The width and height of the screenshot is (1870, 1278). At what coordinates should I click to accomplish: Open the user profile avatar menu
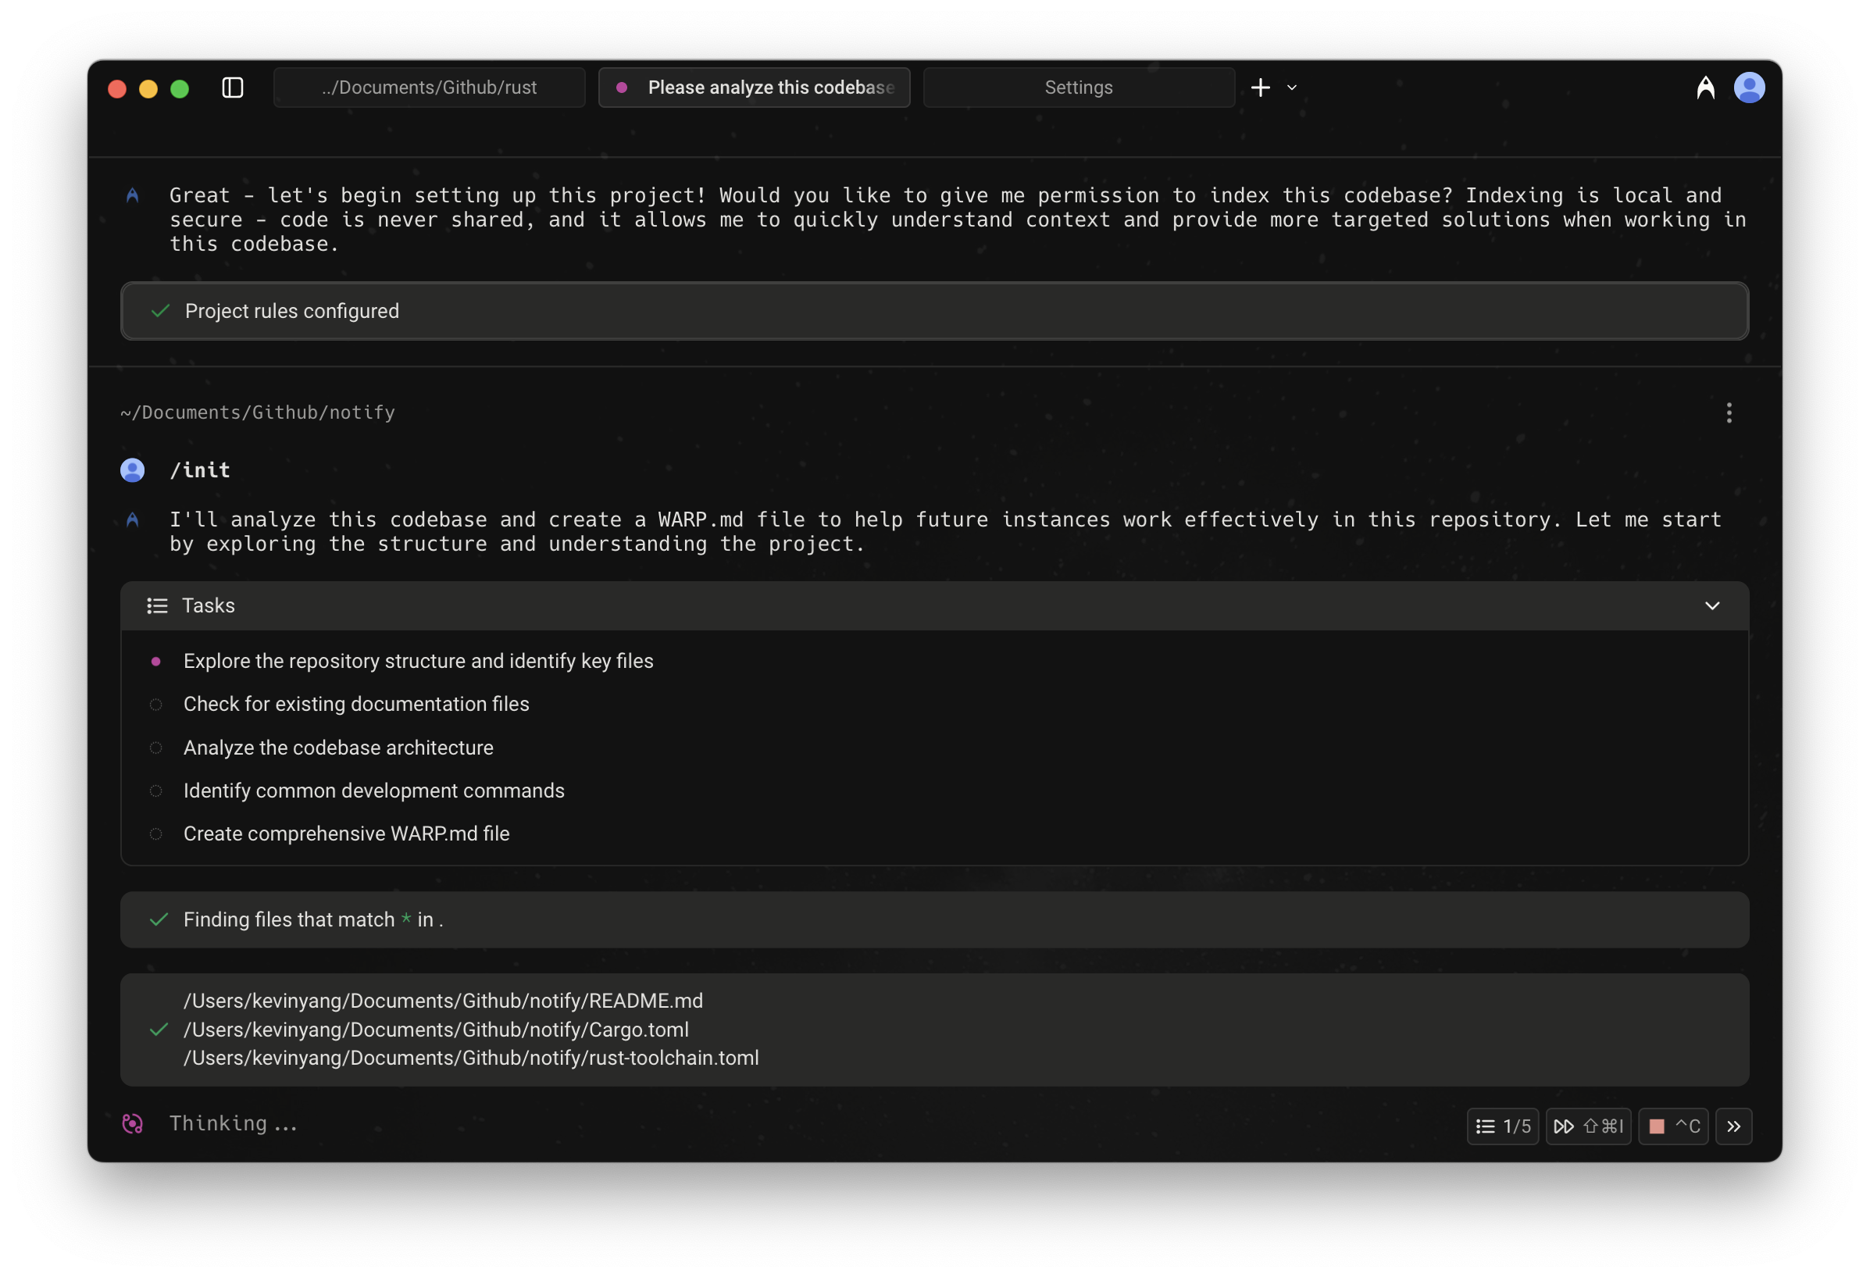click(x=1748, y=87)
